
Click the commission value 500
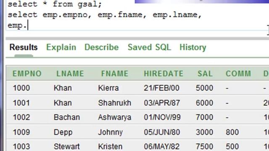(x=232, y=147)
